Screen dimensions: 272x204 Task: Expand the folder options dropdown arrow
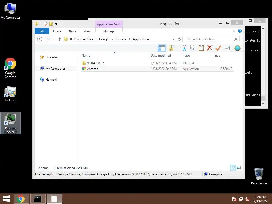click(178, 48)
